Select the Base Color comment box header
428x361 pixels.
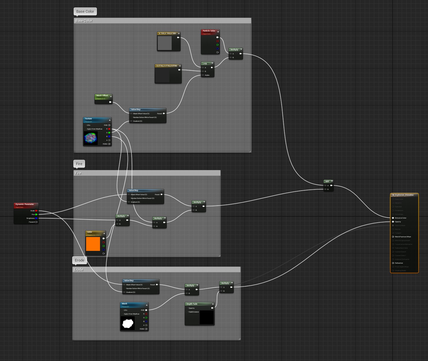pos(162,21)
